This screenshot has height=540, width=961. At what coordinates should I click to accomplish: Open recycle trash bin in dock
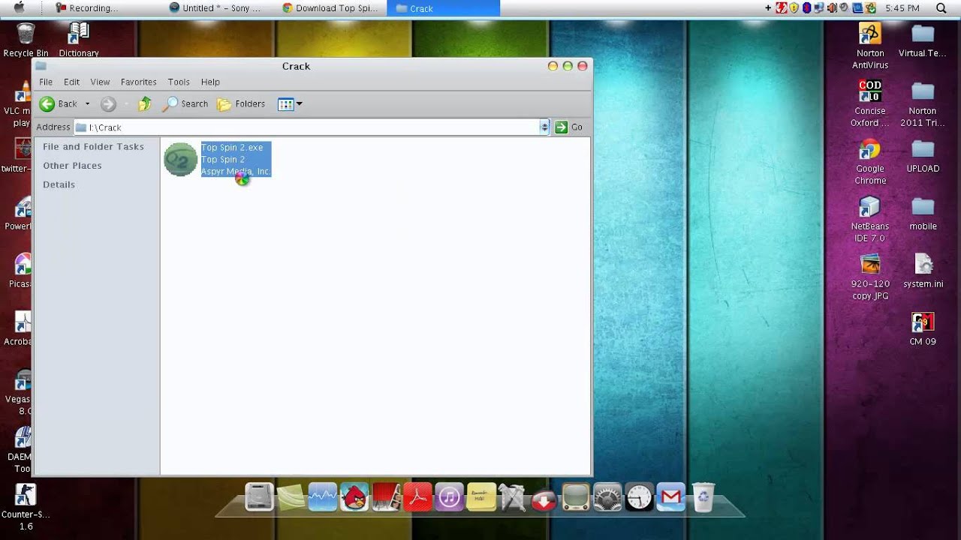703,497
